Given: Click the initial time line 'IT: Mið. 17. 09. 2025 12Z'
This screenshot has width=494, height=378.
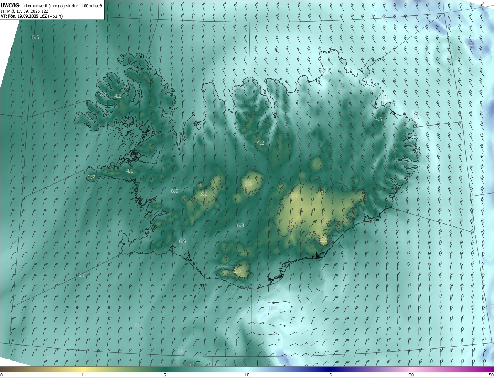Looking at the screenshot, I should [25, 11].
